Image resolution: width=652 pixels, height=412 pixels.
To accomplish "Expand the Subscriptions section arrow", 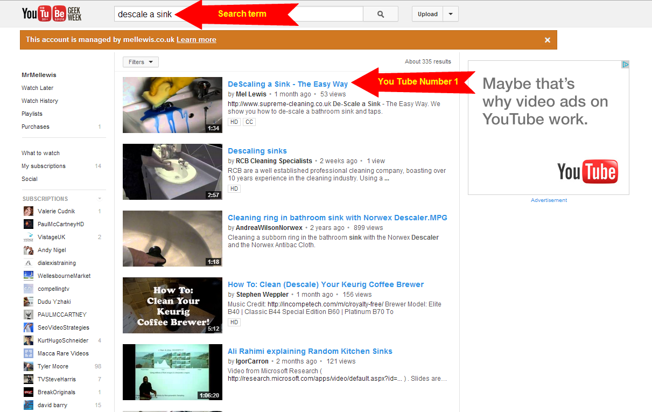I will tap(100, 199).
